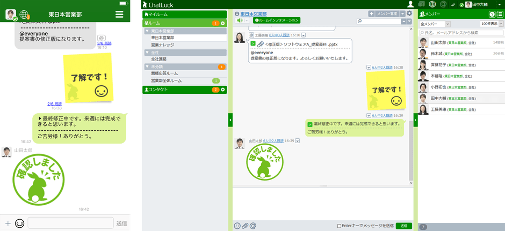Open the member panel help icon
Image resolution: width=505 pixels, height=231 pixels.
tap(492, 14)
